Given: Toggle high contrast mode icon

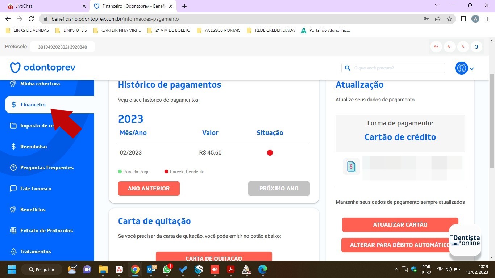Looking at the screenshot, I should click(x=476, y=46).
